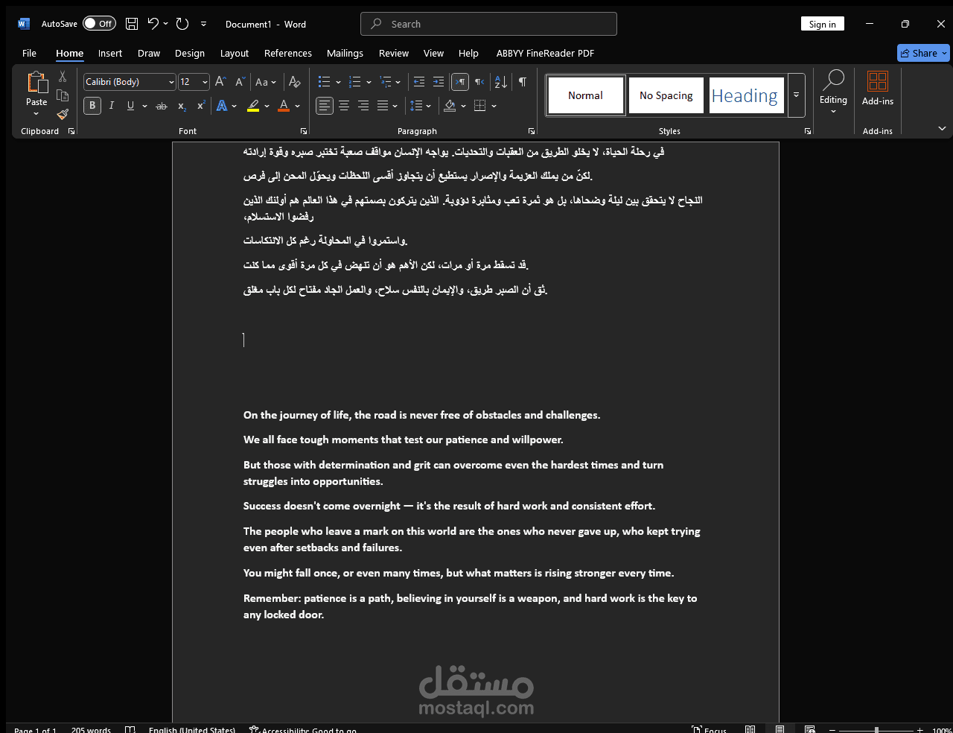The image size is (953, 733).
Task: Click the Paste clipboard icon
Action: (x=36, y=82)
